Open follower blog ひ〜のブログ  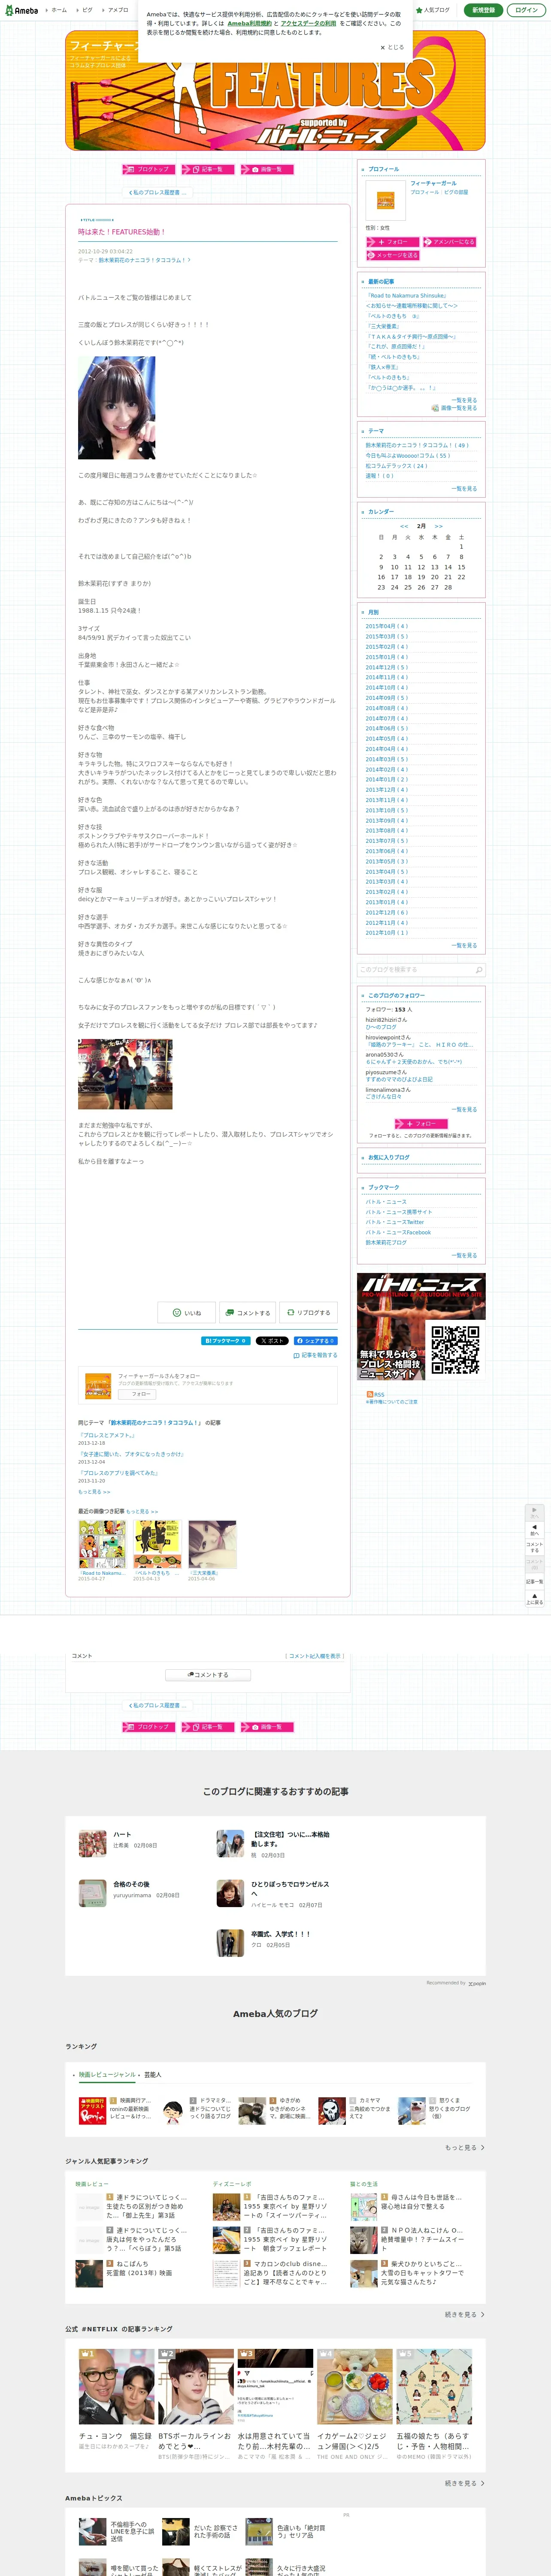(x=381, y=1027)
